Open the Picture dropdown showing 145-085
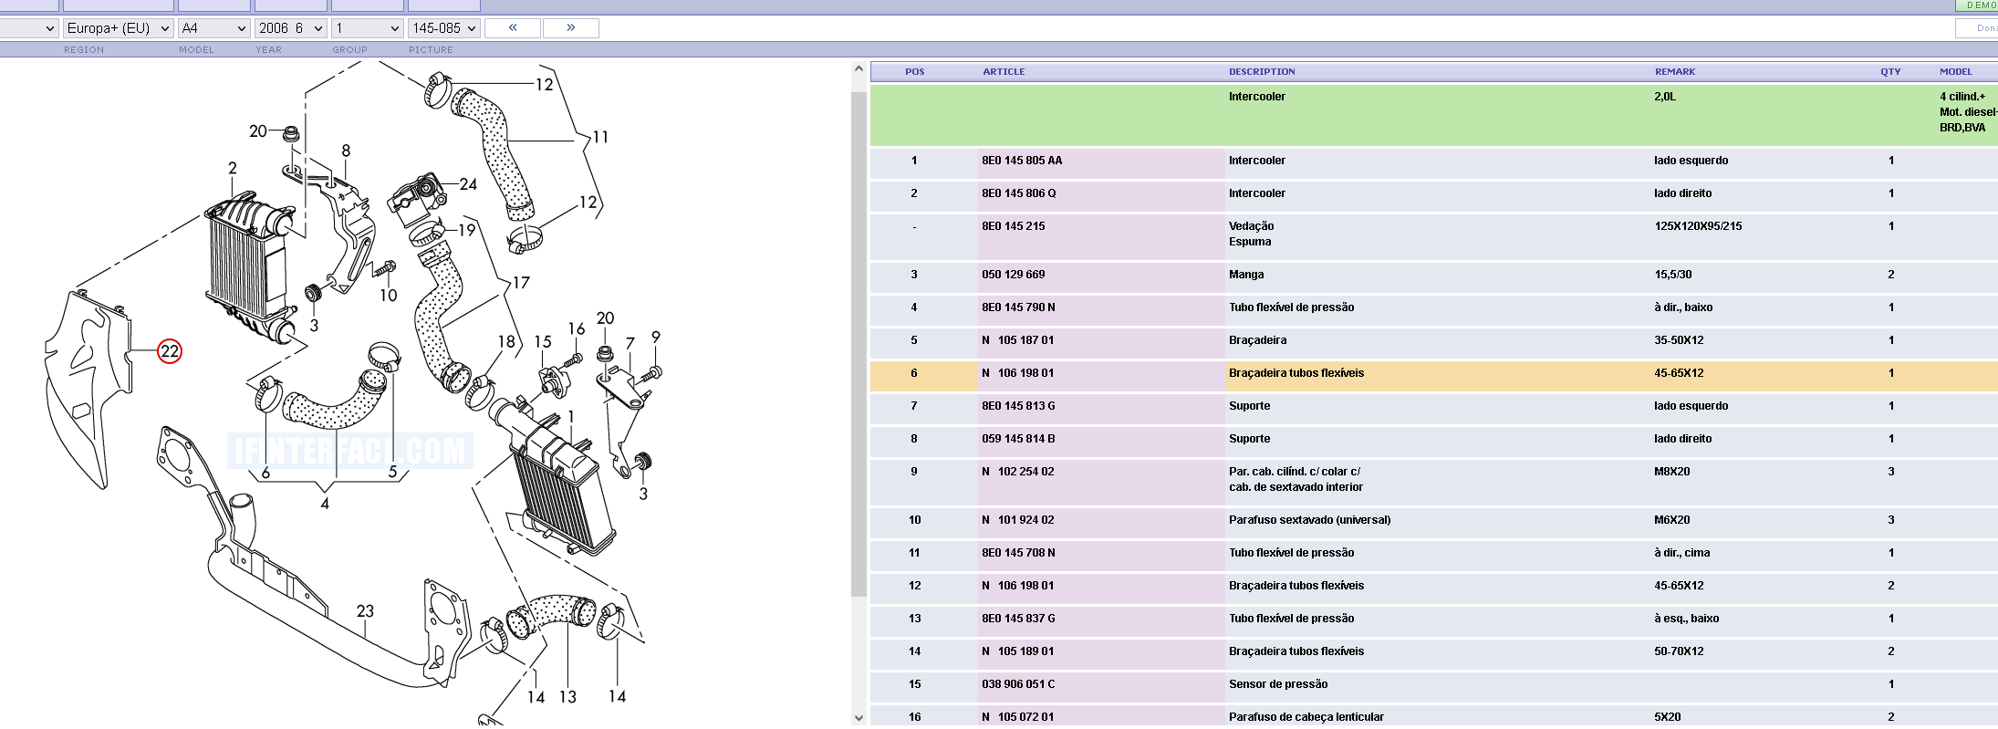Screen dimensions: 1998x729 (444, 28)
